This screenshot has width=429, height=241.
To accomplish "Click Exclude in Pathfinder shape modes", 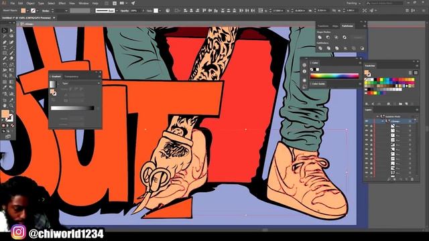I will click(x=345, y=37).
